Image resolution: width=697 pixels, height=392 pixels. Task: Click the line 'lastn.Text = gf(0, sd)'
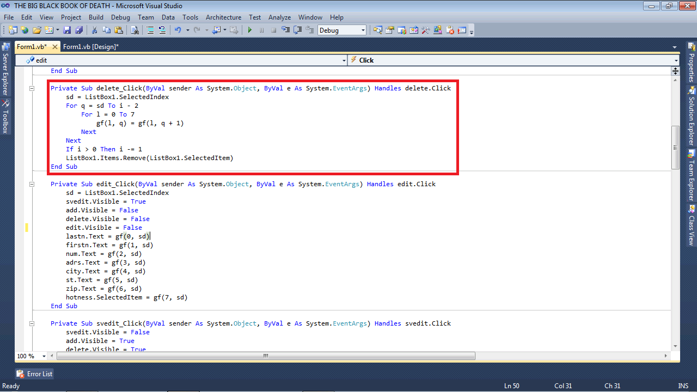tap(108, 236)
